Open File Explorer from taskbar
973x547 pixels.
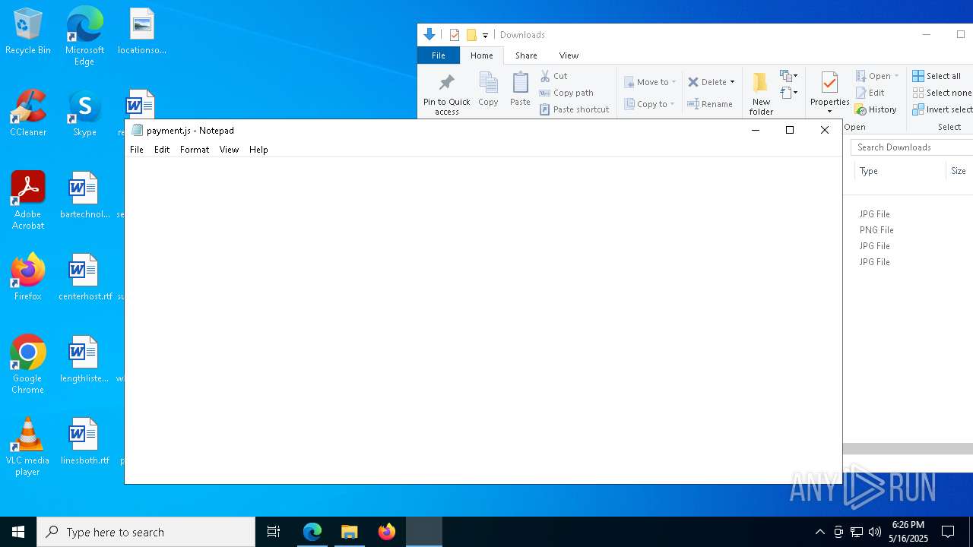(350, 532)
